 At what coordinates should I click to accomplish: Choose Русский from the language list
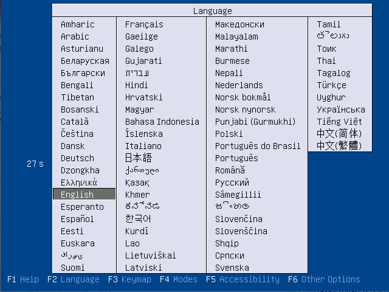(x=232, y=182)
